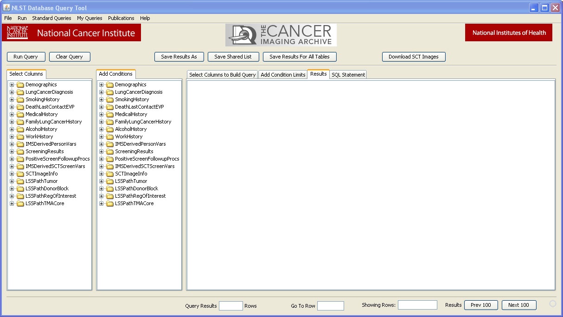This screenshot has height=317, width=563.
Task: Expand ScreeningResults node in Add Conditions tree
Action: pos(102,152)
